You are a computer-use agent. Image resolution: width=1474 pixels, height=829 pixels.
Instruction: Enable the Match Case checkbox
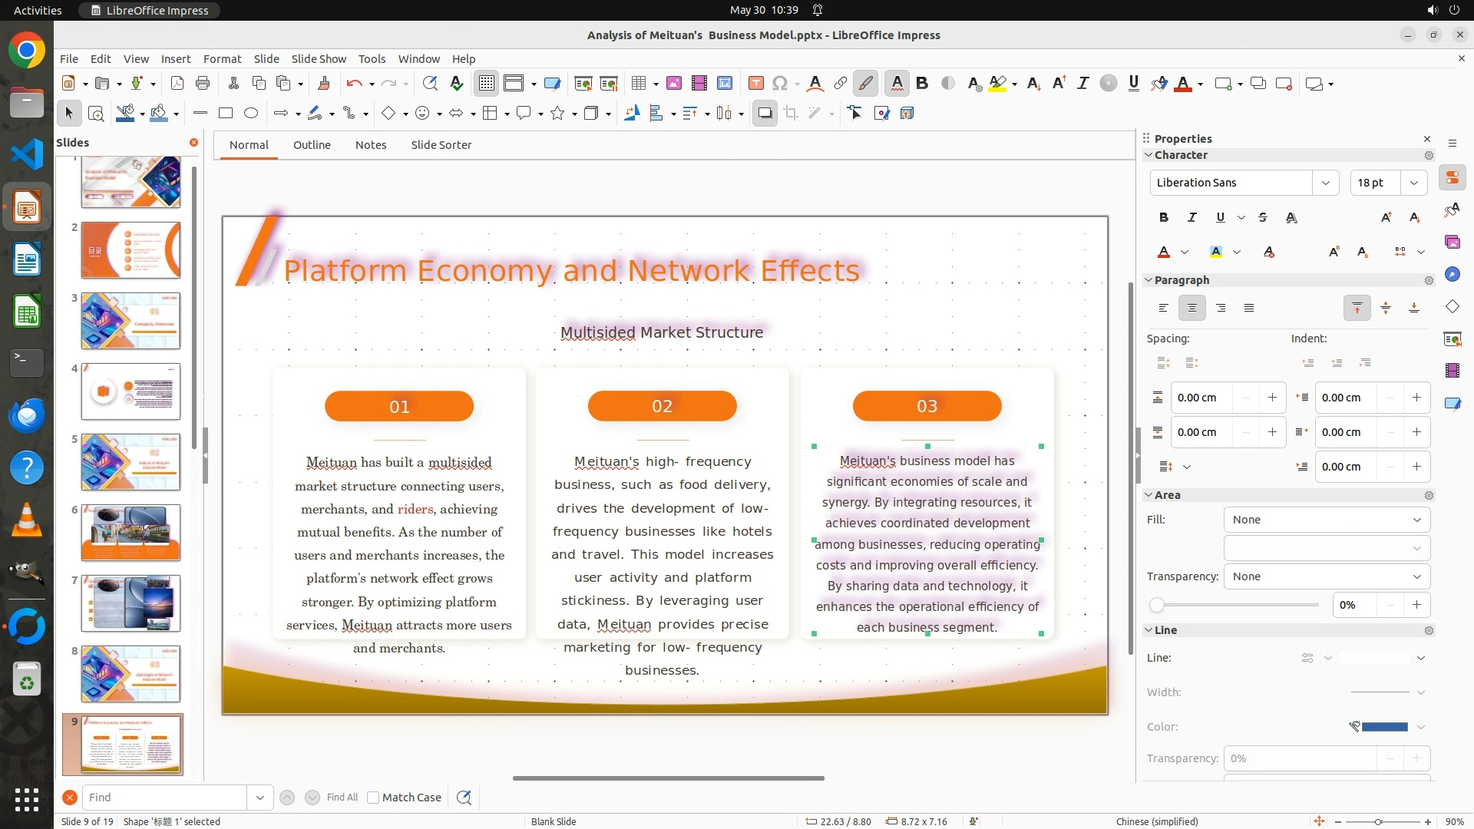[x=373, y=798]
